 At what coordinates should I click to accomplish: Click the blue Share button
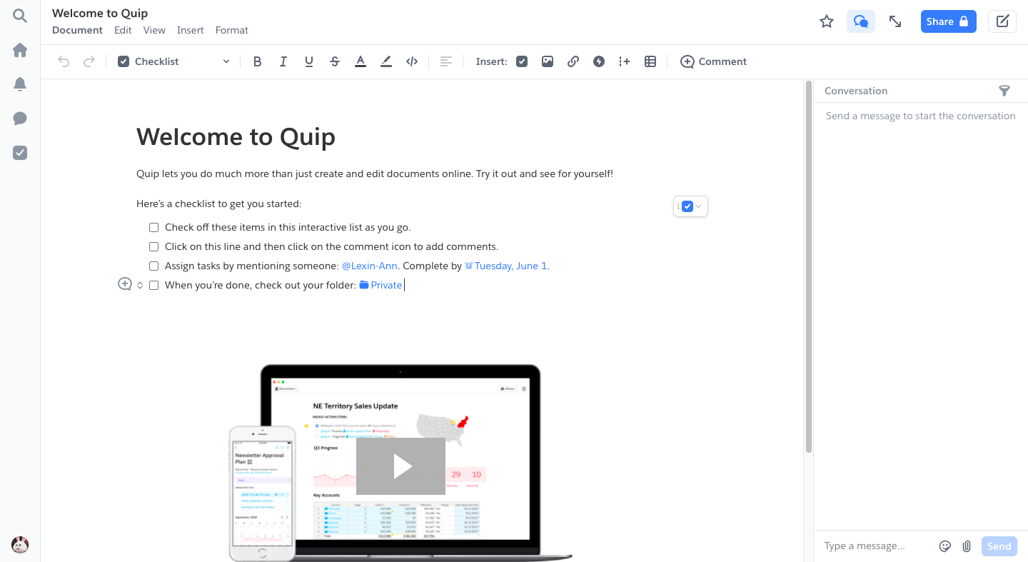click(947, 21)
